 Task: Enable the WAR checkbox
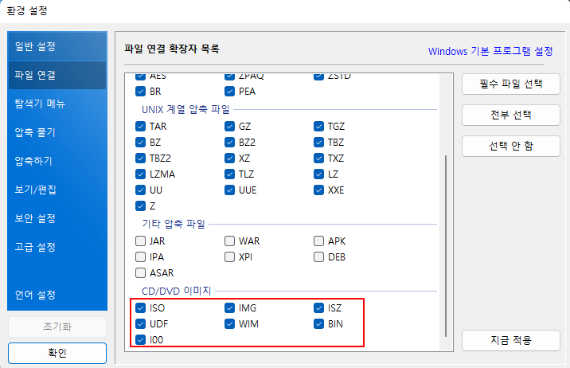click(x=229, y=241)
